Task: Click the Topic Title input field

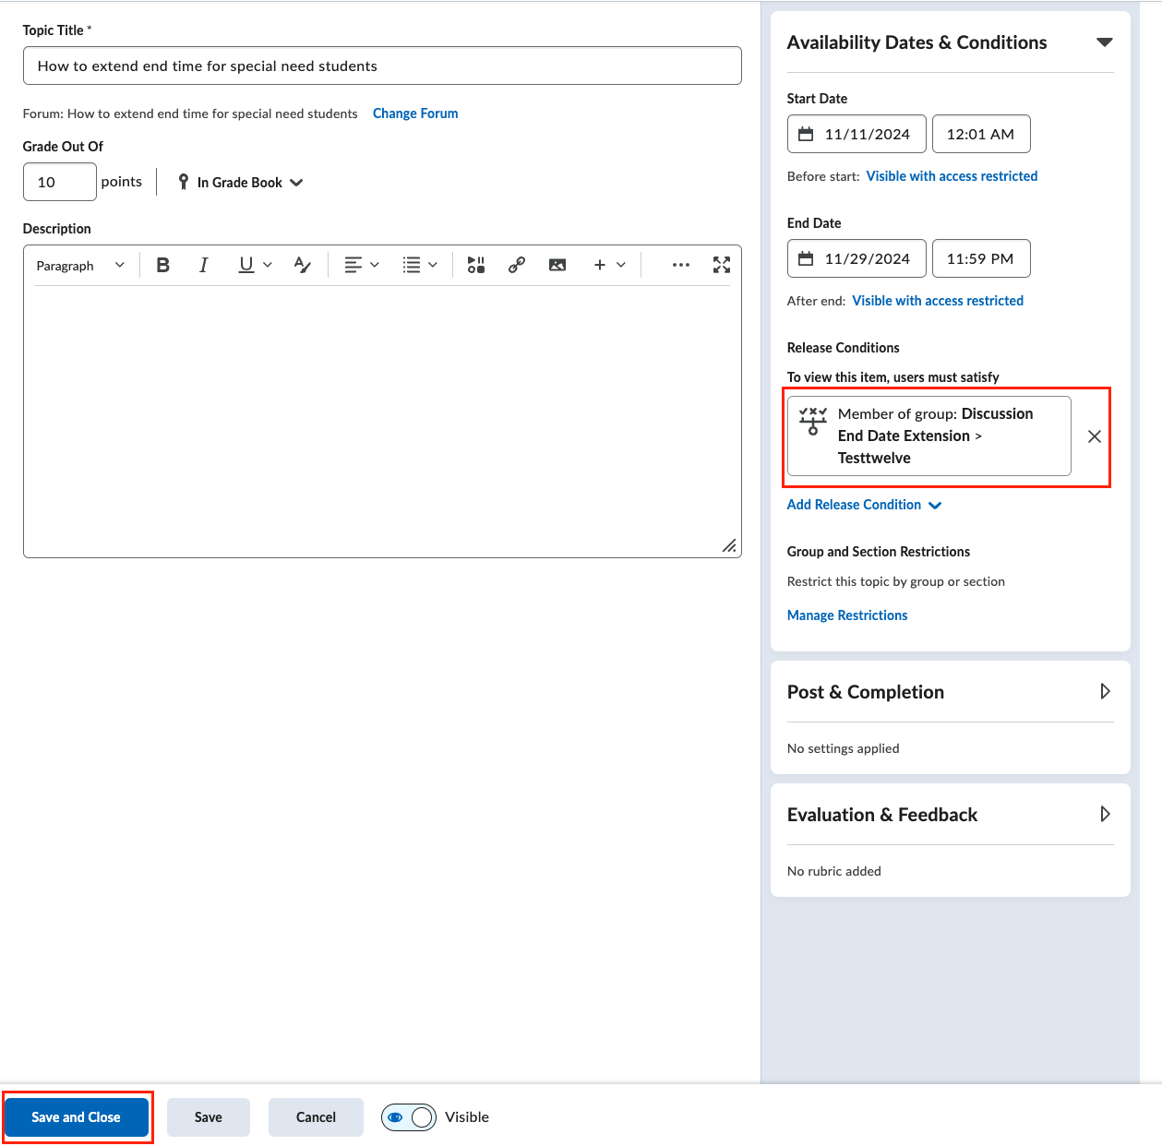Action: (x=382, y=66)
